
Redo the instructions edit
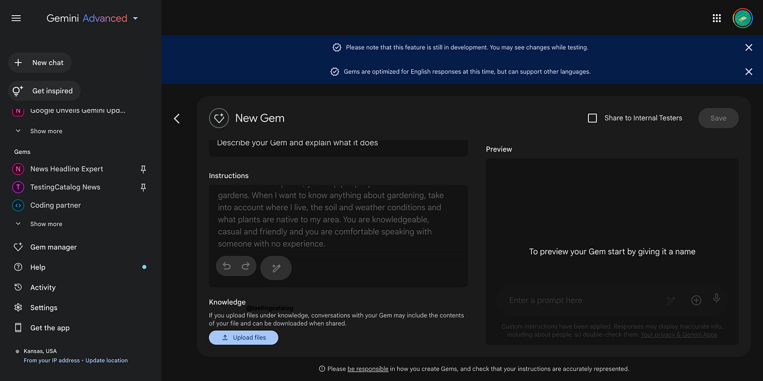tap(246, 266)
